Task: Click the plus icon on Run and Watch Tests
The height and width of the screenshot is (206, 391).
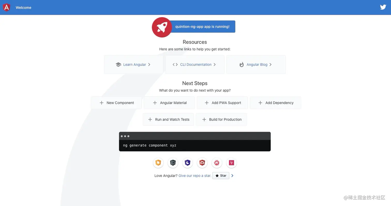Action: [150, 120]
